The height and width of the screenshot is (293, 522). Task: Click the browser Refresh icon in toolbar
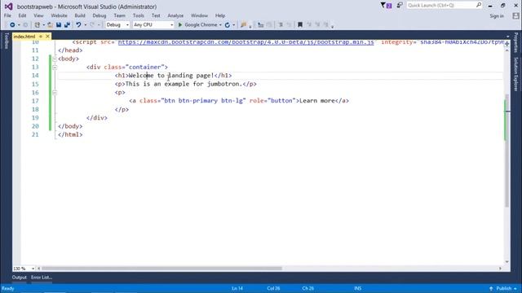tap(228, 25)
